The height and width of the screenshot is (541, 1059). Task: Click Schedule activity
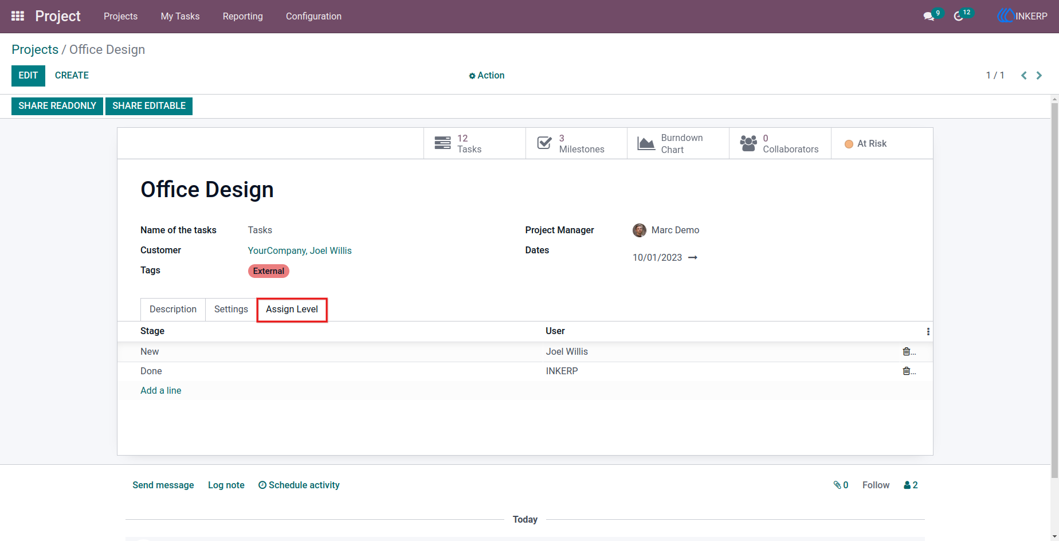click(299, 485)
